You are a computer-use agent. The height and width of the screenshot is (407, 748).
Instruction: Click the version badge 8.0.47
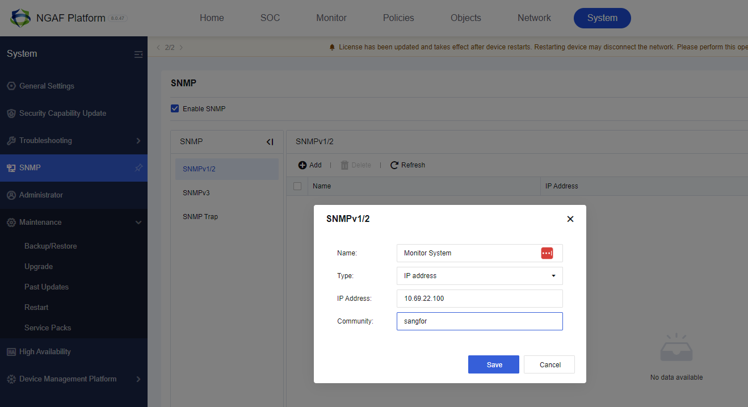[118, 18]
